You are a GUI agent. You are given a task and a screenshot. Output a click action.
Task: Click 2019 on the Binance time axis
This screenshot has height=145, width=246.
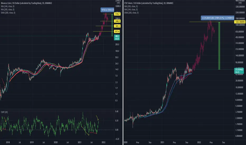click(x=32, y=142)
